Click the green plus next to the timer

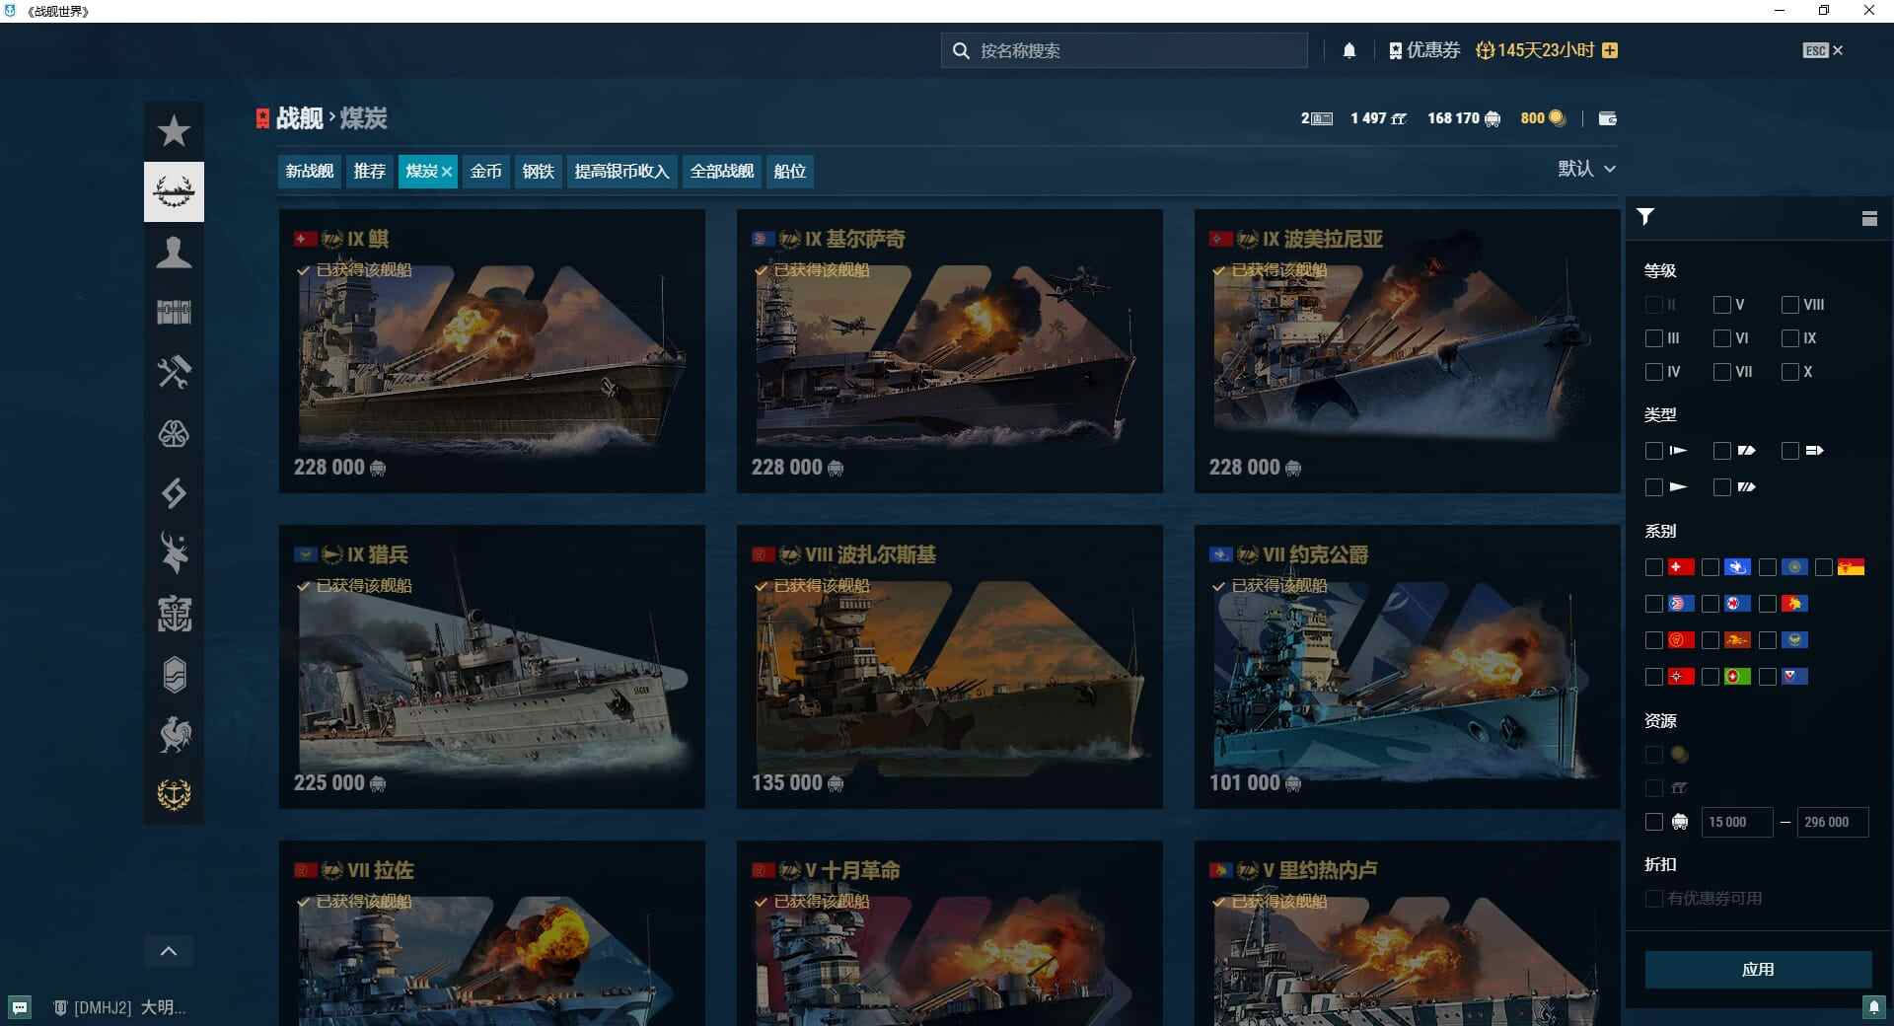pyautogui.click(x=1610, y=49)
